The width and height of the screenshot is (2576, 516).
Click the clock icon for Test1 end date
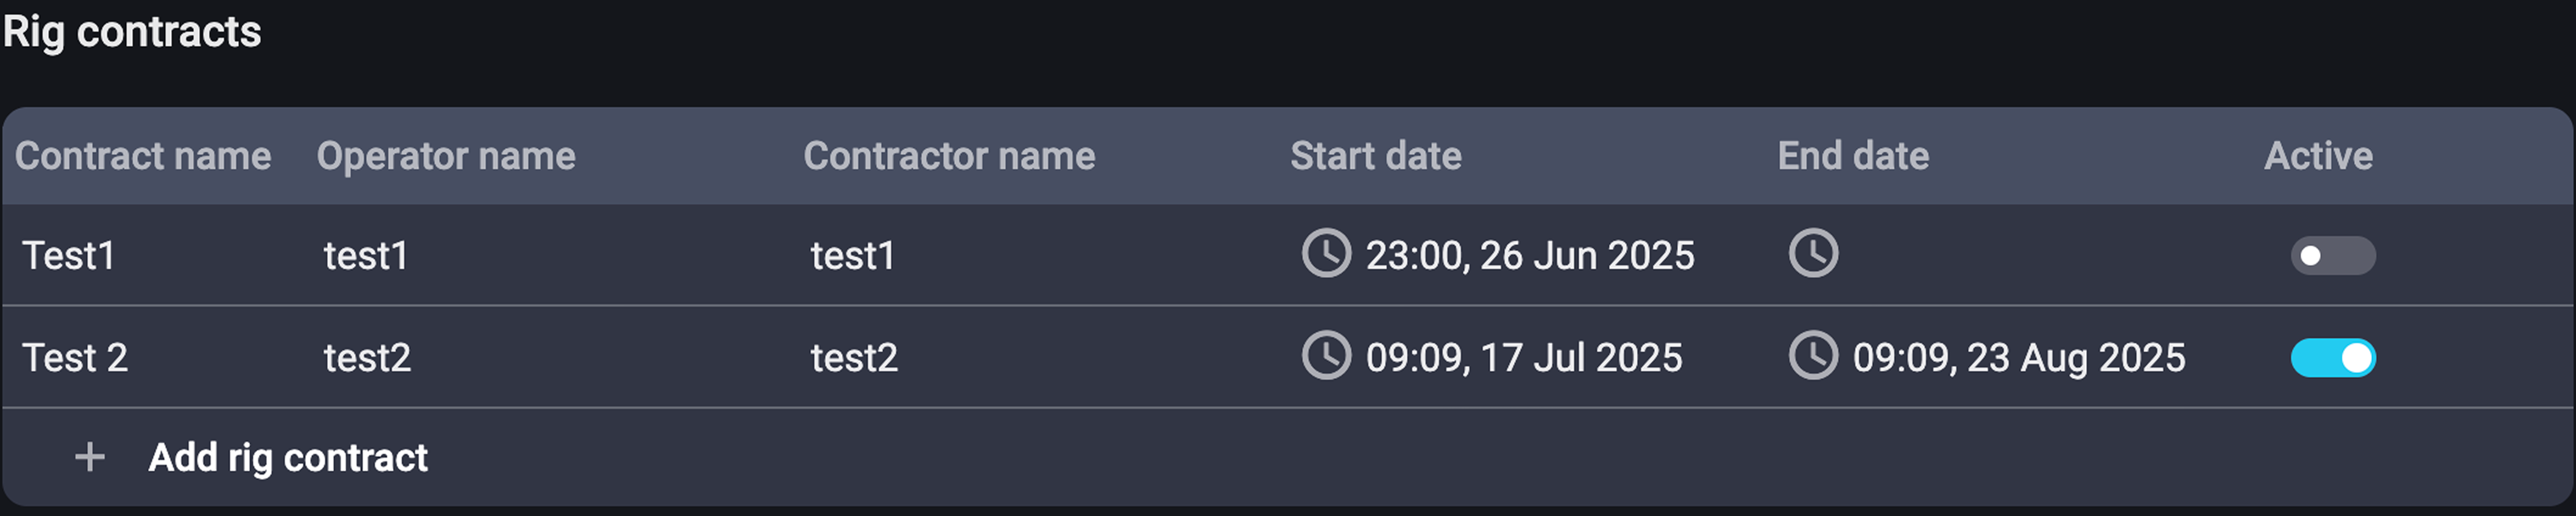(x=1813, y=254)
